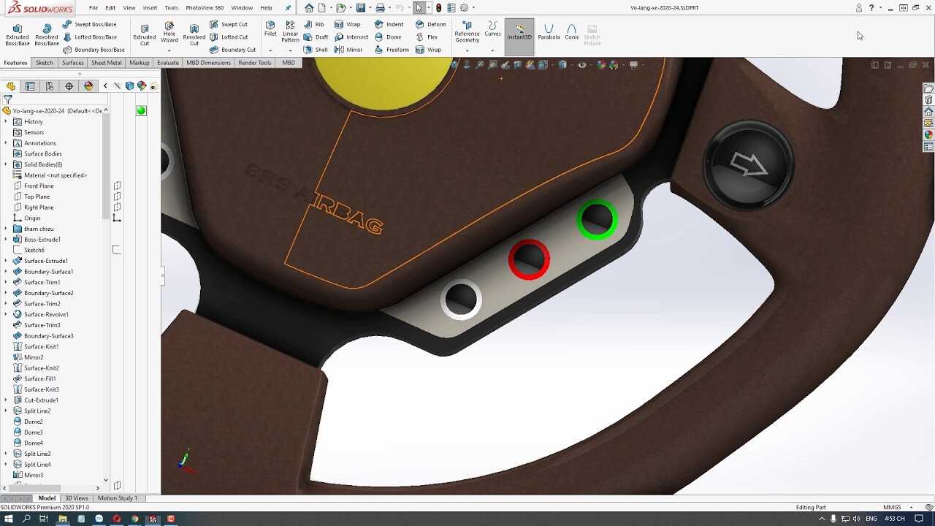935x526 pixels.
Task: Select Front Plane in the tree
Action: 38,186
